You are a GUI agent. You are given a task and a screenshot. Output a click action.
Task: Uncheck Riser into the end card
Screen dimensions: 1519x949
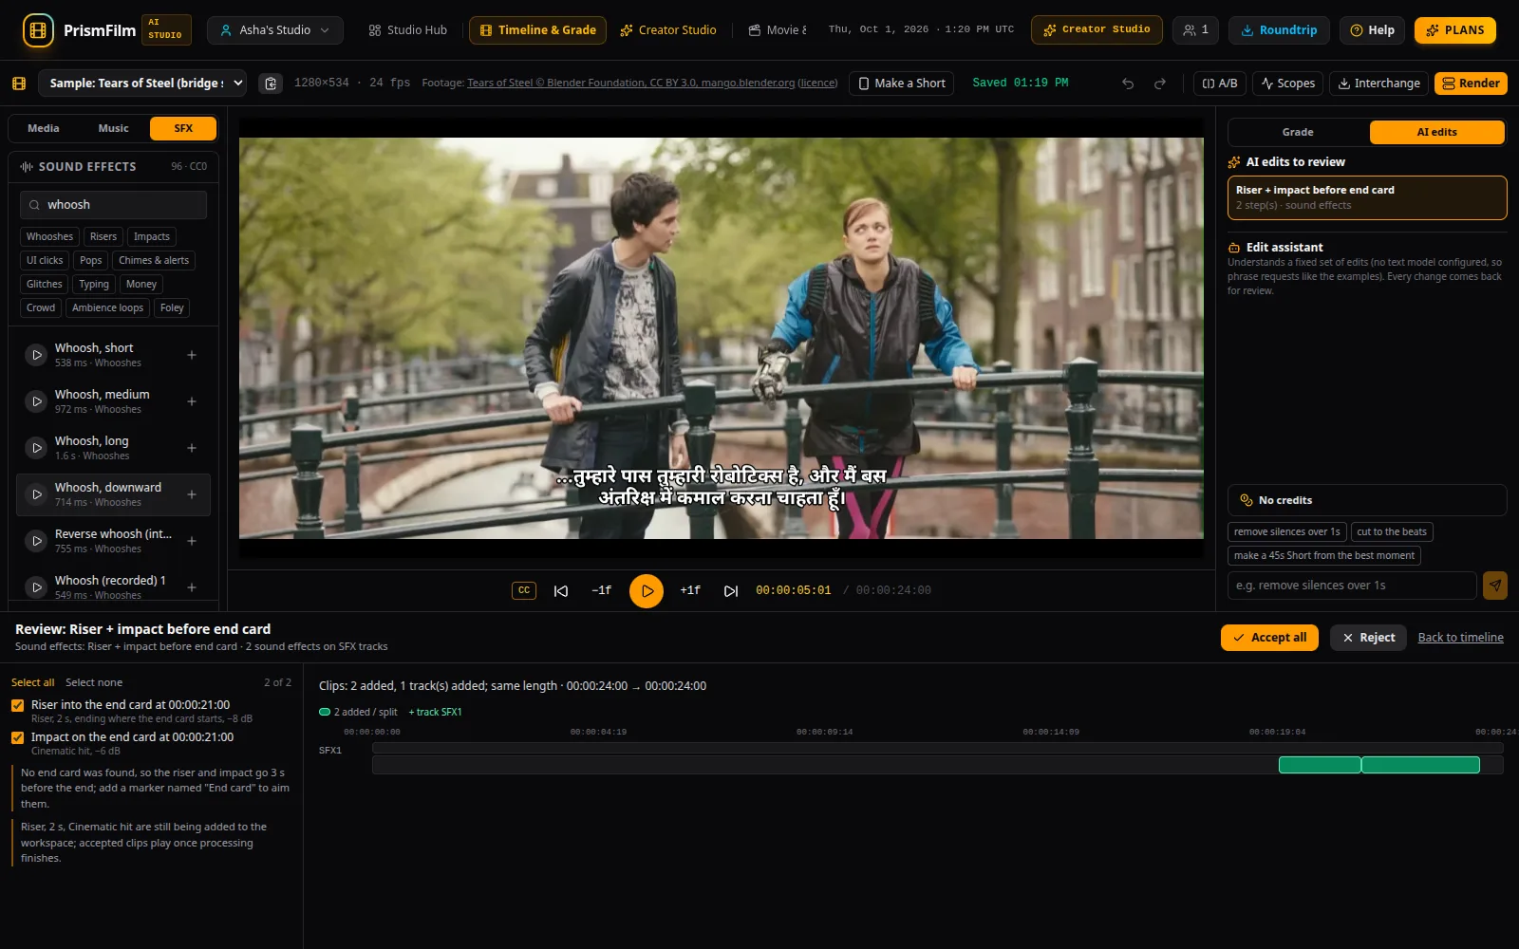click(x=17, y=705)
